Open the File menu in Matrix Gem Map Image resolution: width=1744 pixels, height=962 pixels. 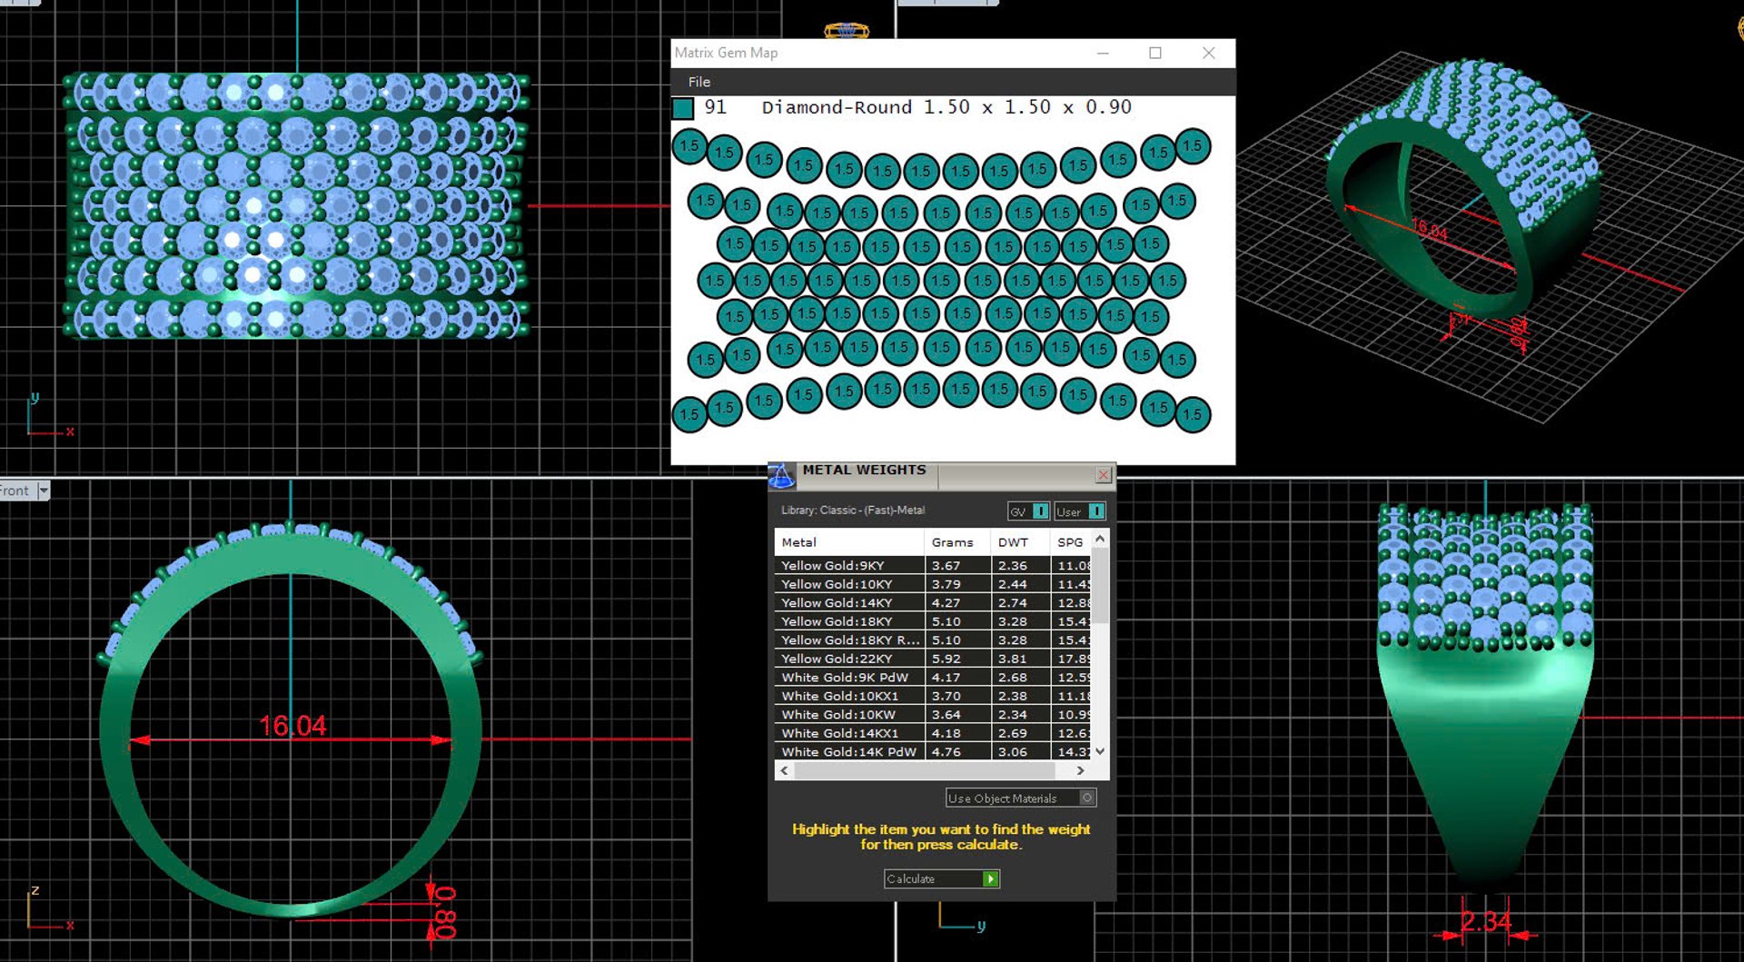(699, 82)
